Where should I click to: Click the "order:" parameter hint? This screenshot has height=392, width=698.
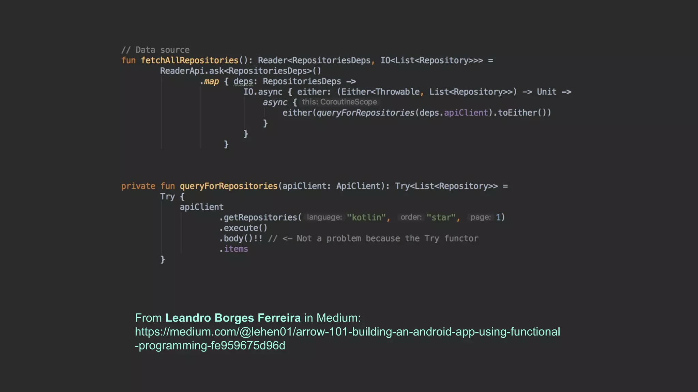point(411,217)
